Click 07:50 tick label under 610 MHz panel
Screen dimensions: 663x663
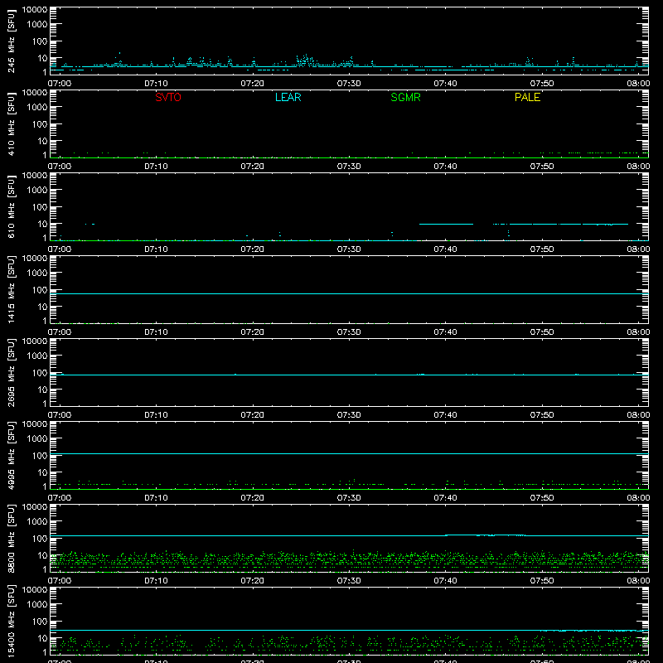click(x=542, y=249)
